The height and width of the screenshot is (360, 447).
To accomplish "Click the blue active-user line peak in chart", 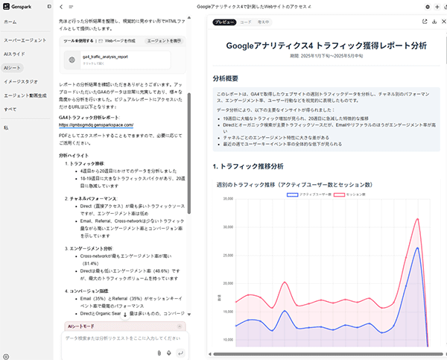I will pyautogui.click(x=418, y=248).
